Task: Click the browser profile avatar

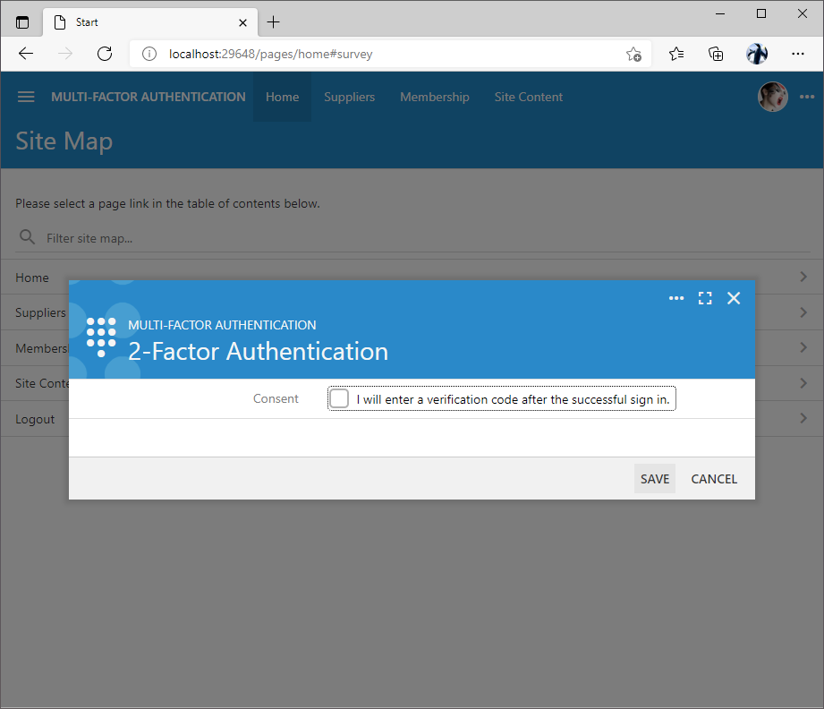Action: pyautogui.click(x=757, y=54)
